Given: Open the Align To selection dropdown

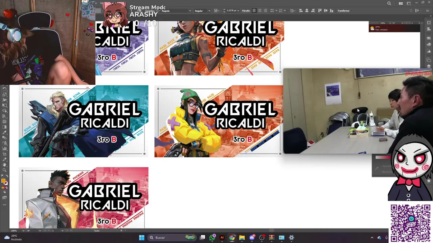Looking at the screenshot, I should click(293, 11).
